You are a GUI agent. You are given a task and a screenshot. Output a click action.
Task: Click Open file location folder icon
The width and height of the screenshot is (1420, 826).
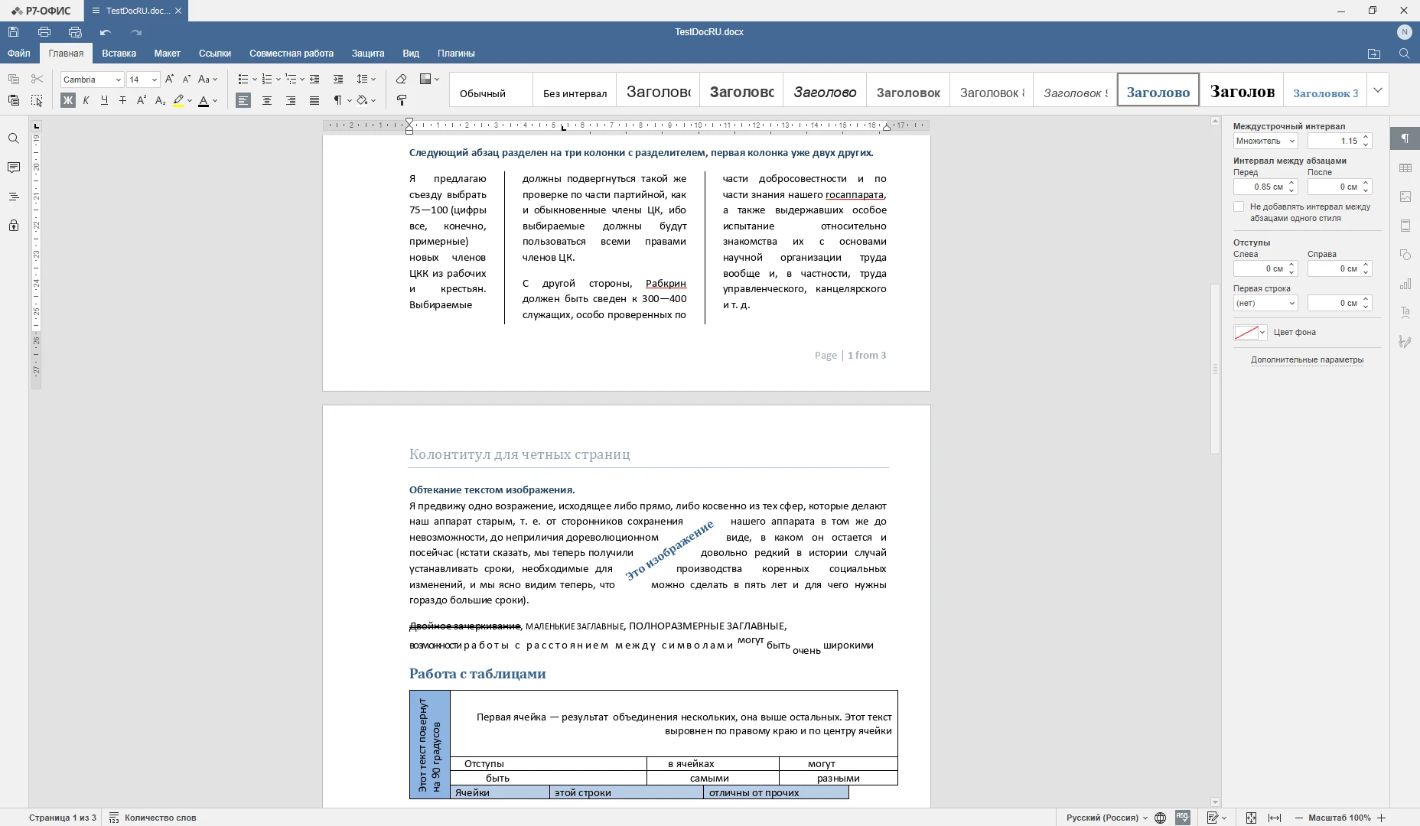pyautogui.click(x=1374, y=54)
